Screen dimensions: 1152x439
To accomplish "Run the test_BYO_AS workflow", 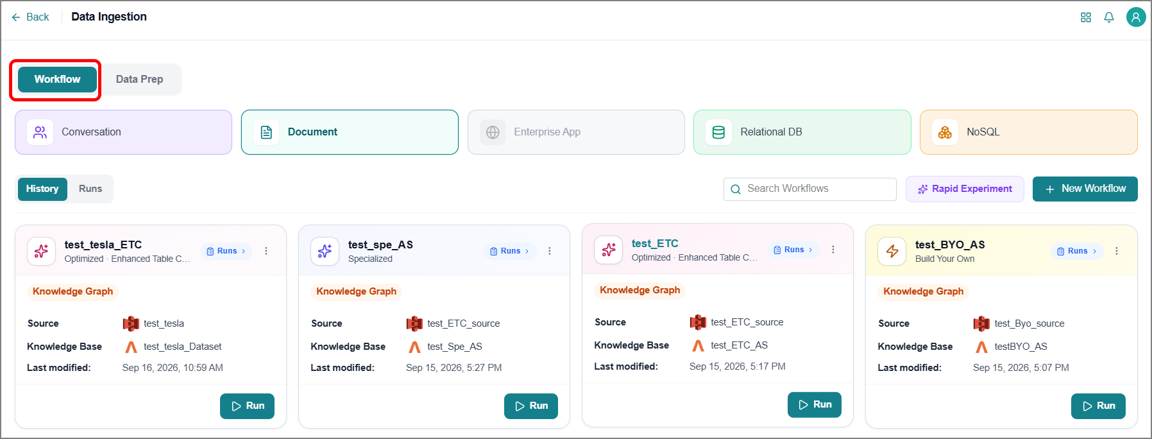I will pyautogui.click(x=1098, y=406).
